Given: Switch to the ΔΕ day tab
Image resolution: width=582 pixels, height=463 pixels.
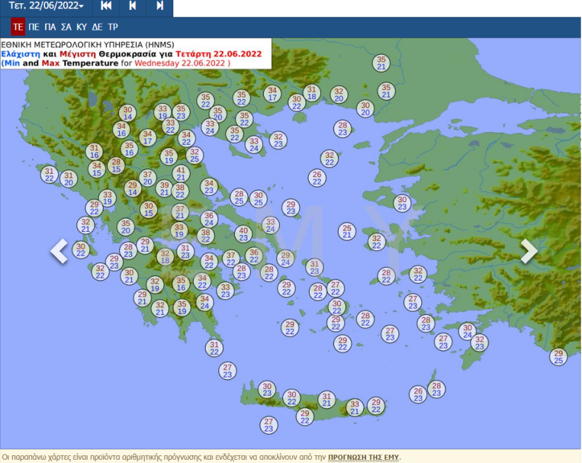Looking at the screenshot, I should (x=97, y=27).
